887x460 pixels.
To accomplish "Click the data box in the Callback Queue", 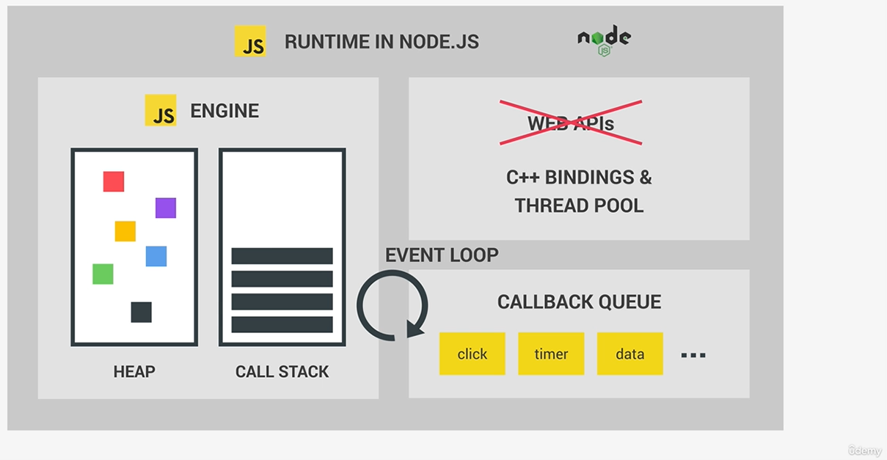I will tap(629, 354).
